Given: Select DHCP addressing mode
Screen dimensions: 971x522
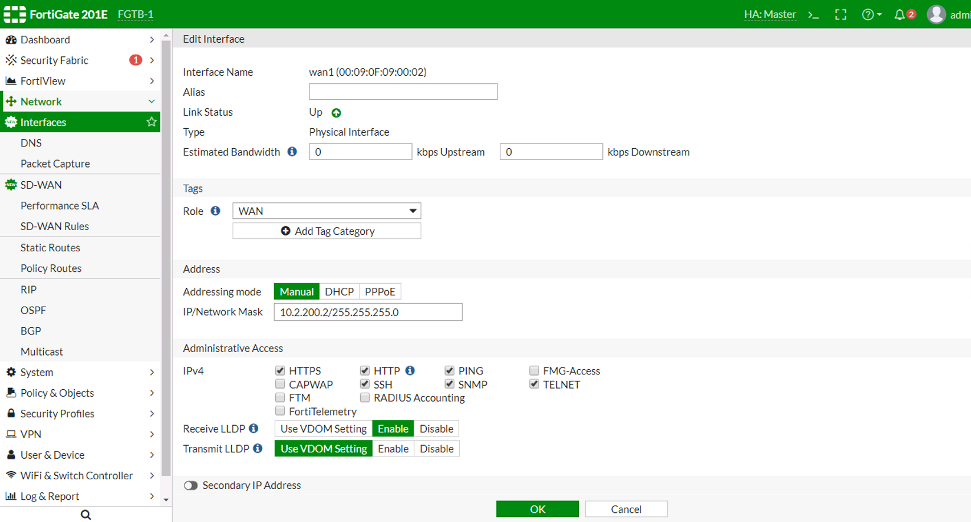Looking at the screenshot, I should (339, 292).
